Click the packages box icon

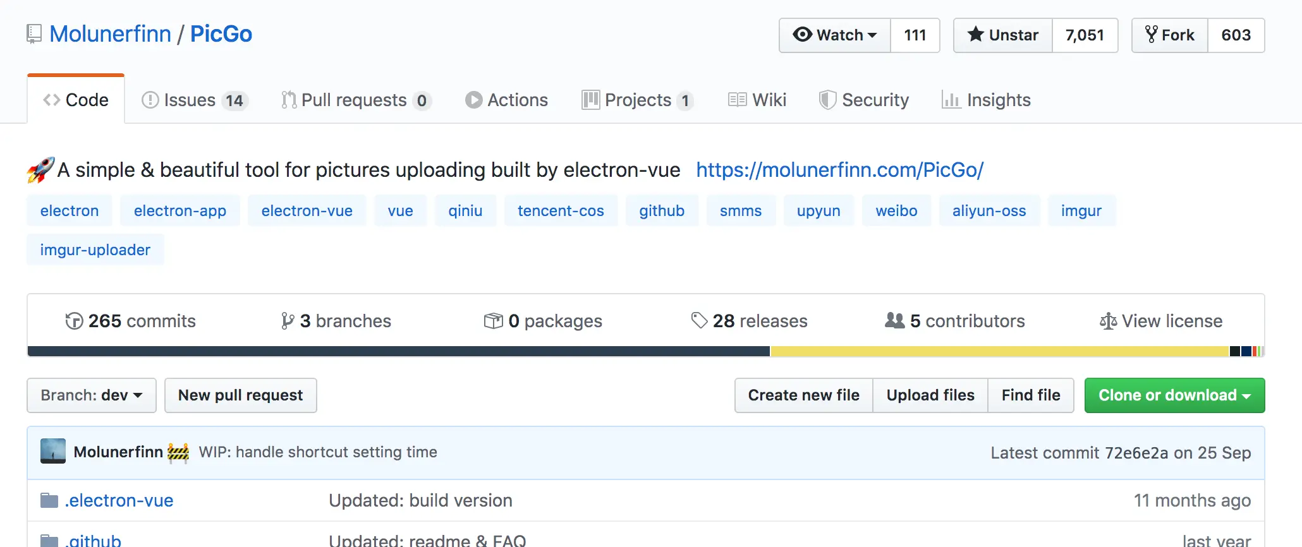click(x=493, y=321)
